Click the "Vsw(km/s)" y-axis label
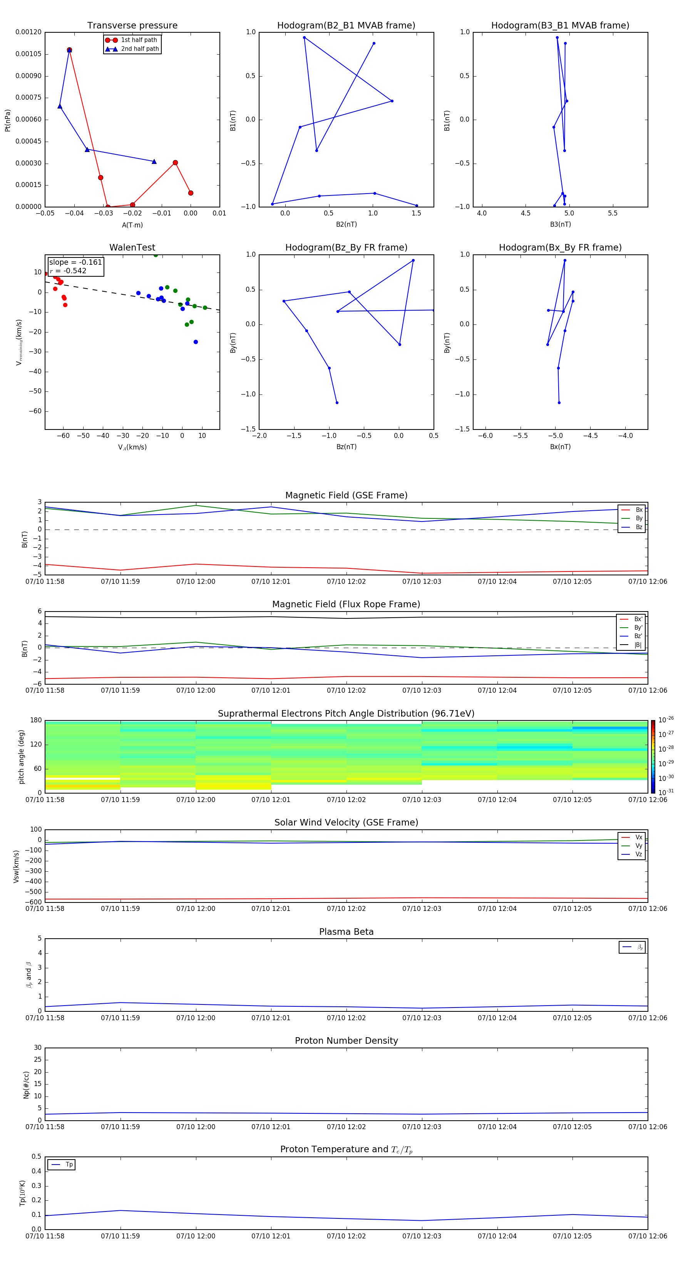 coord(16,866)
